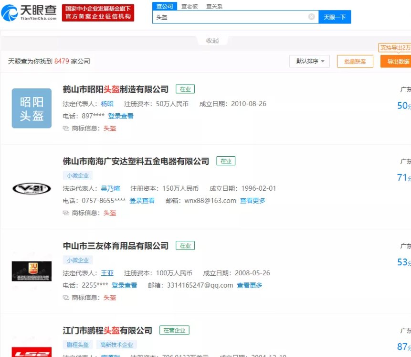
Task: Click 在营企业 status badge of 江门市鹏程
Action: click(174, 330)
